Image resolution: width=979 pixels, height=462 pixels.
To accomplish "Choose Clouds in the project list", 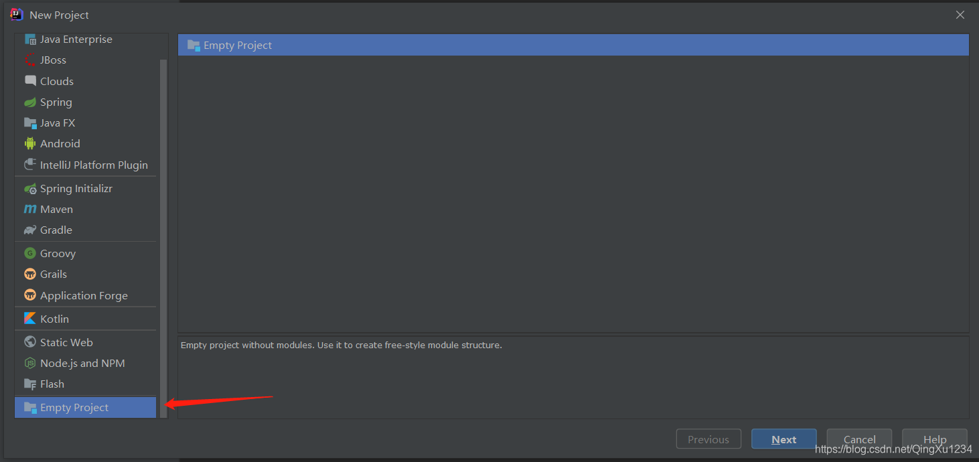I will (x=86, y=81).
